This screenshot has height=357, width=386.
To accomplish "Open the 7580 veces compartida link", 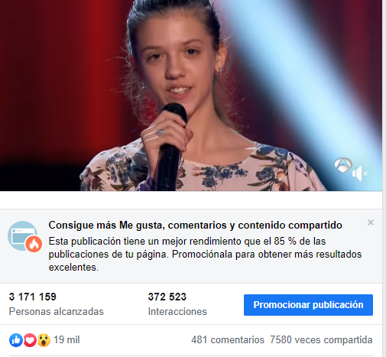I will coord(321,340).
